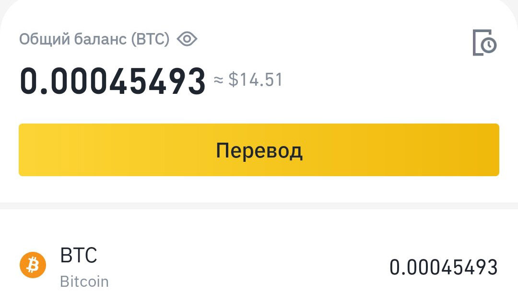Tap the Bitcoin logo next to the asset name
The width and height of the screenshot is (518, 304).
[33, 265]
